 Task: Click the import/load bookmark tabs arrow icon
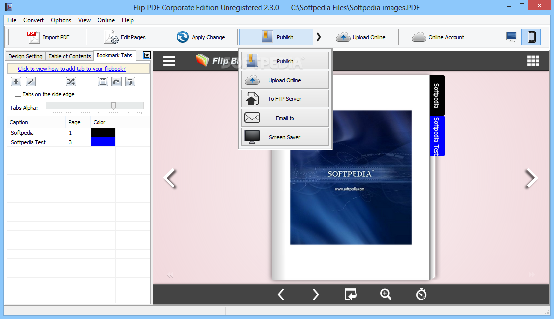click(116, 82)
